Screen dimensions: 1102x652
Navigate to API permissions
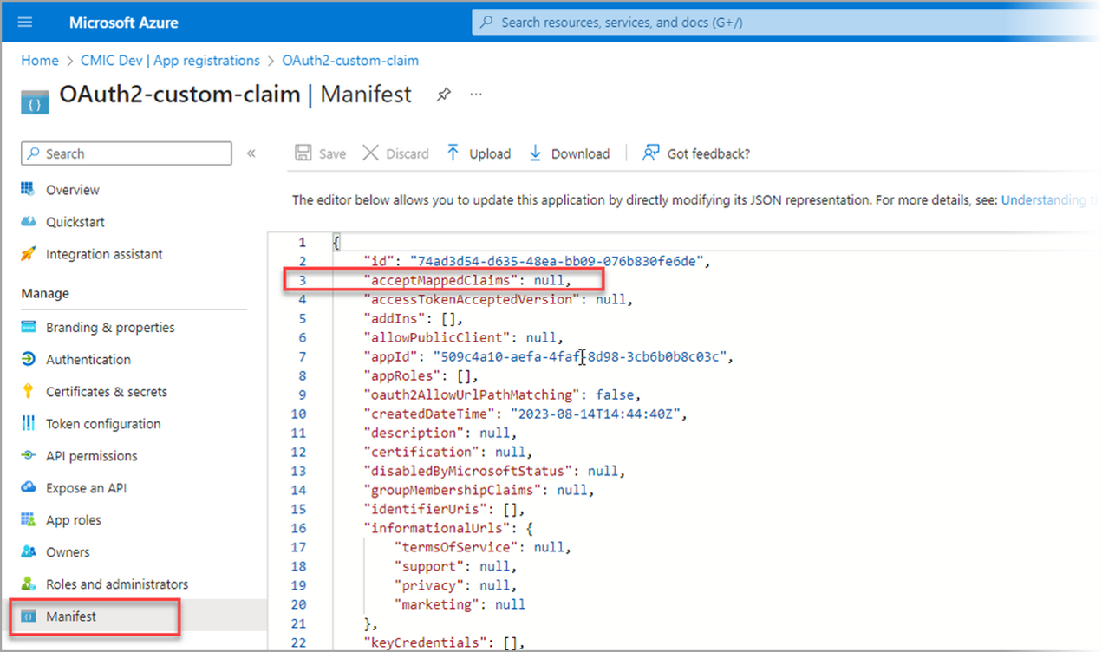point(91,456)
